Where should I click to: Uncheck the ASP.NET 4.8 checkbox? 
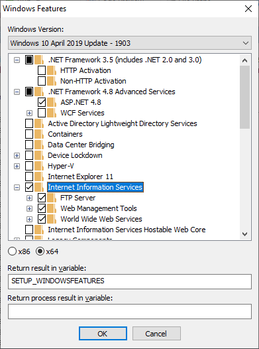point(42,102)
